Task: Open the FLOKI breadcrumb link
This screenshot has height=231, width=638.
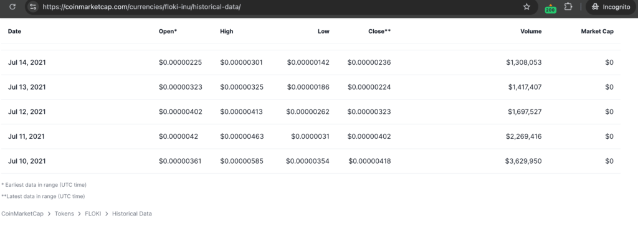Action: coord(93,214)
